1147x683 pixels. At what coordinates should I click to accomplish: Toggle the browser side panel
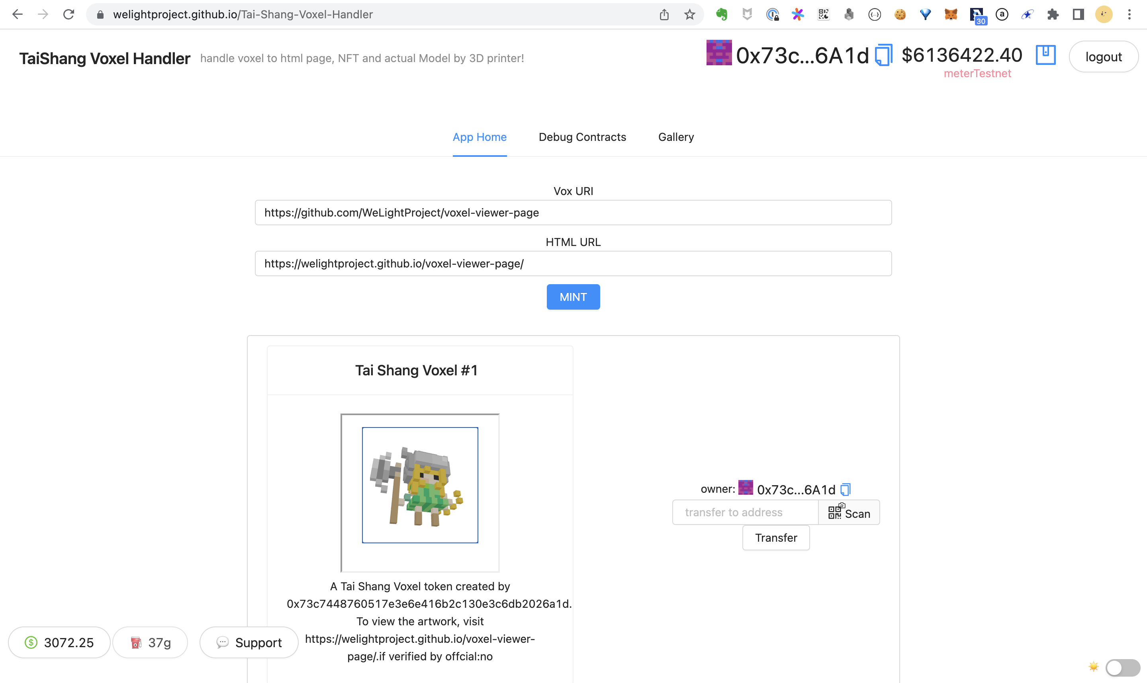[x=1078, y=14]
